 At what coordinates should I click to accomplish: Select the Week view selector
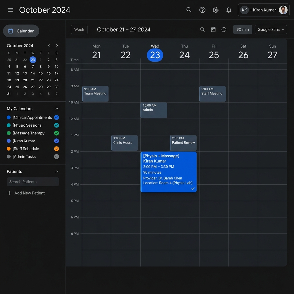[x=79, y=30]
